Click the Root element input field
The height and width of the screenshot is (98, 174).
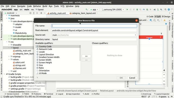point(94,30)
